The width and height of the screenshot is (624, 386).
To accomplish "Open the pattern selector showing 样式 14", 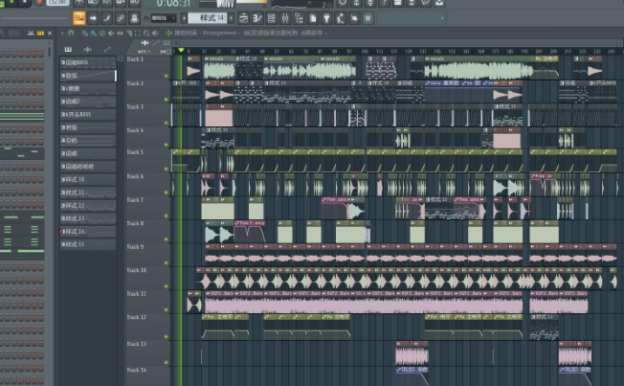I will pos(208,18).
